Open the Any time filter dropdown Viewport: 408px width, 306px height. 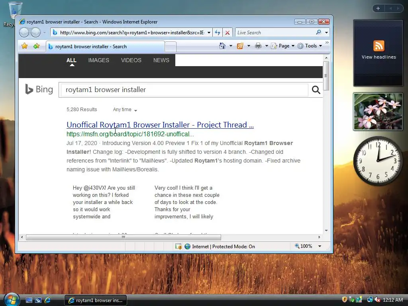[x=125, y=110]
